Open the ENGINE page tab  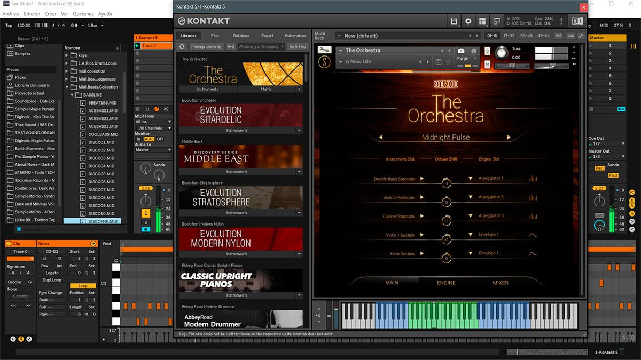click(x=446, y=283)
